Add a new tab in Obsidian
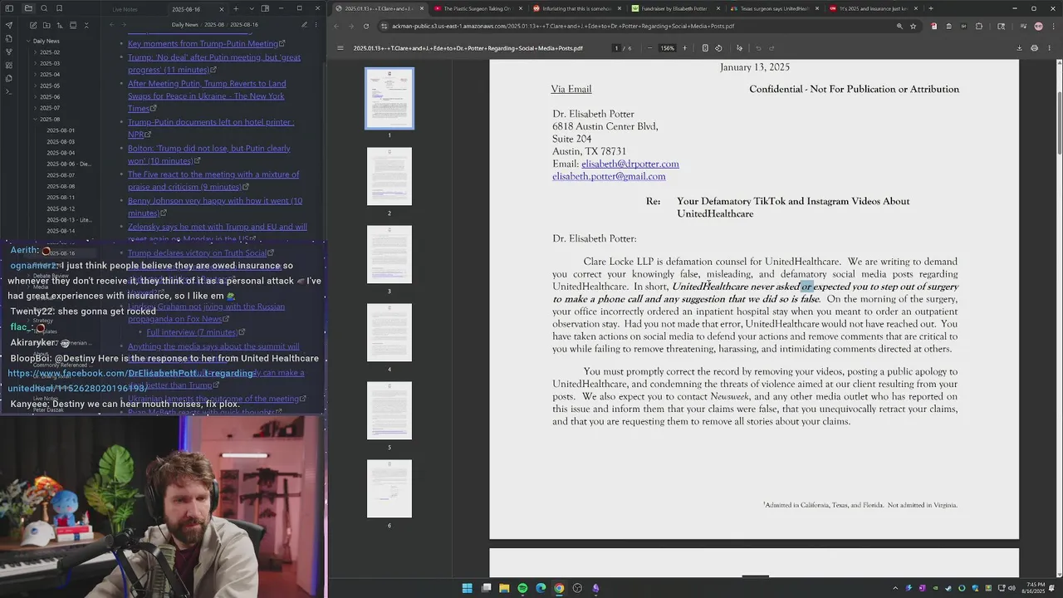 [234, 8]
